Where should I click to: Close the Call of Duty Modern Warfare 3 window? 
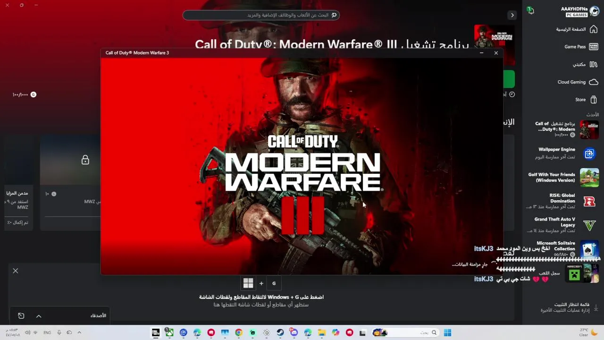point(496,53)
